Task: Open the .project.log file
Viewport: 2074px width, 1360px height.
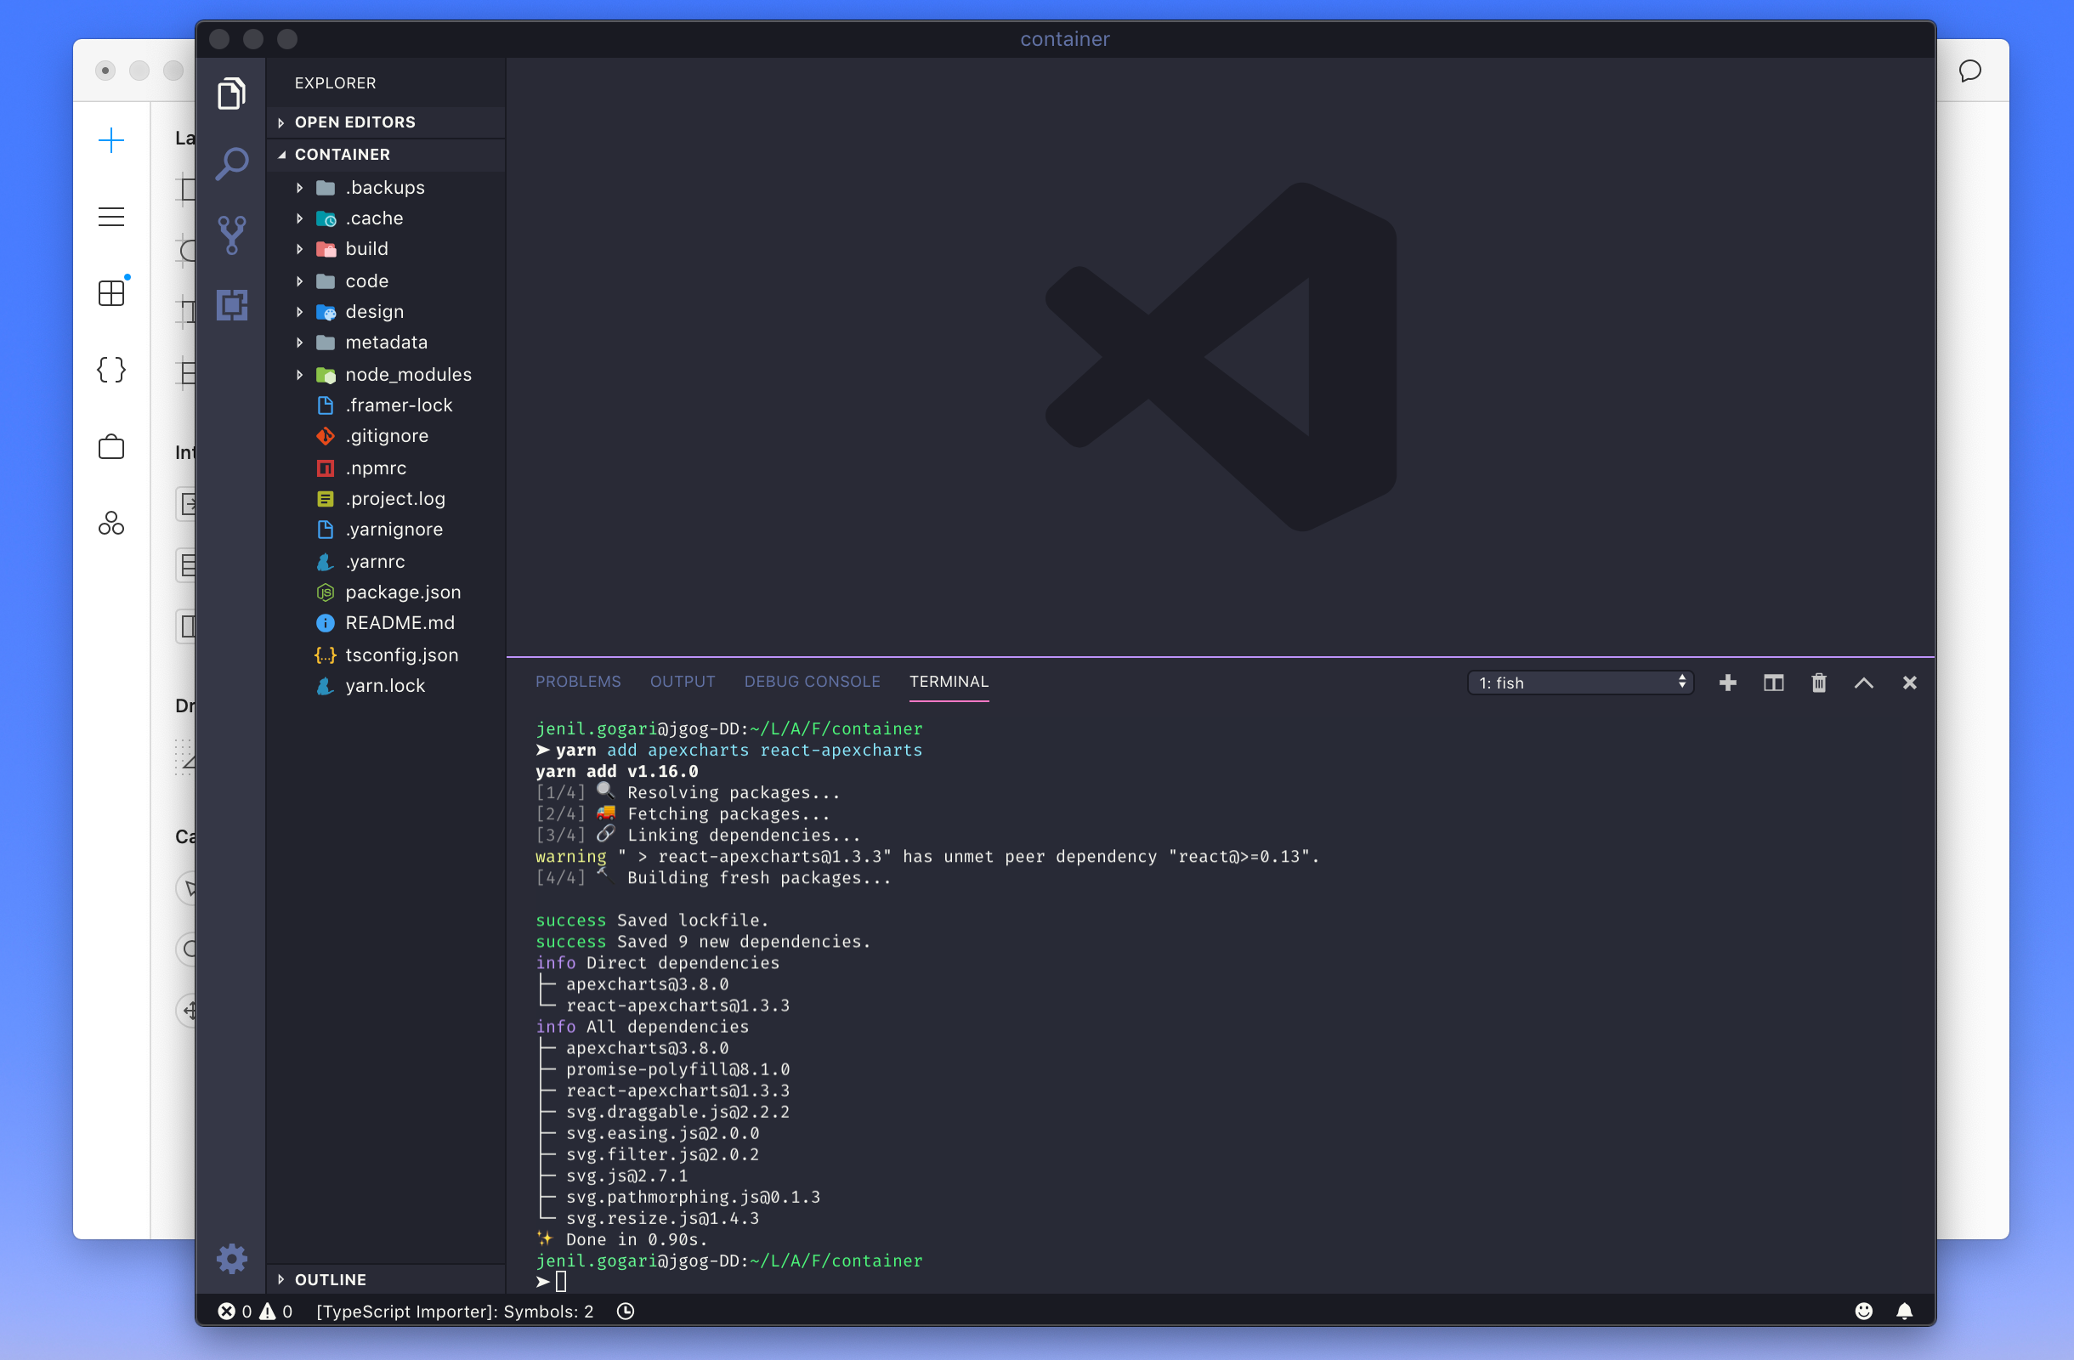Action: click(x=386, y=498)
